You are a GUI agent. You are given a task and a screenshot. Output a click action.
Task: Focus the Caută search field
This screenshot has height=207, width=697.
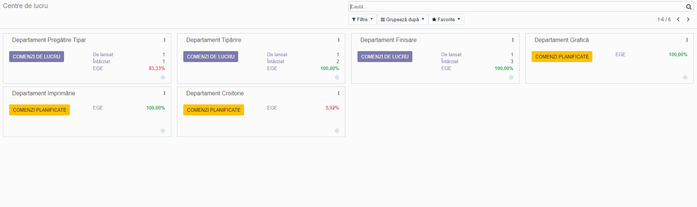517,7
